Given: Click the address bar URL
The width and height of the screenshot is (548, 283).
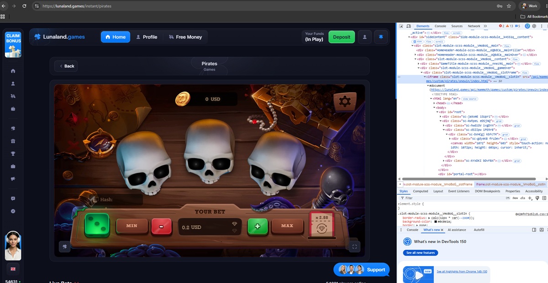Looking at the screenshot, I should pyautogui.click(x=77, y=6).
